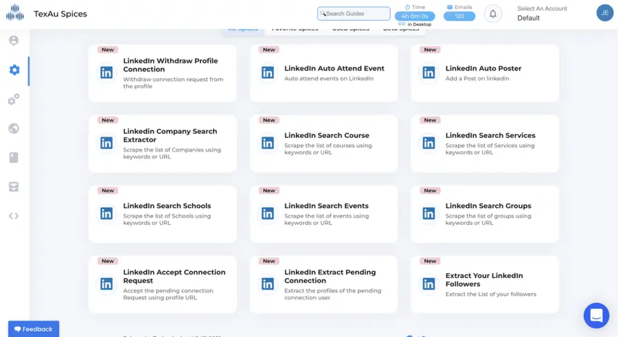Click the inbox tray icon in sidebar
Image resolution: width=618 pixels, height=337 pixels.
(14, 187)
